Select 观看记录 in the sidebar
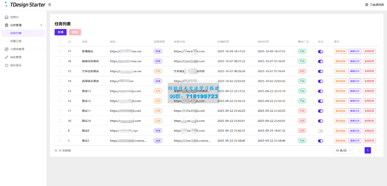Viewport: 387px width, 186px height. pos(16,41)
